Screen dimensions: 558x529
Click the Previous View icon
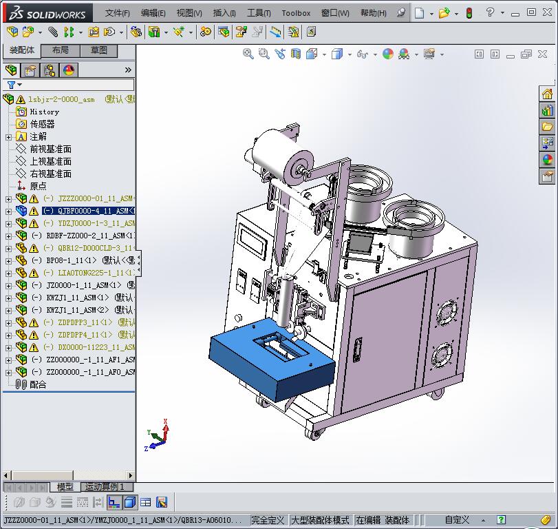[x=280, y=54]
